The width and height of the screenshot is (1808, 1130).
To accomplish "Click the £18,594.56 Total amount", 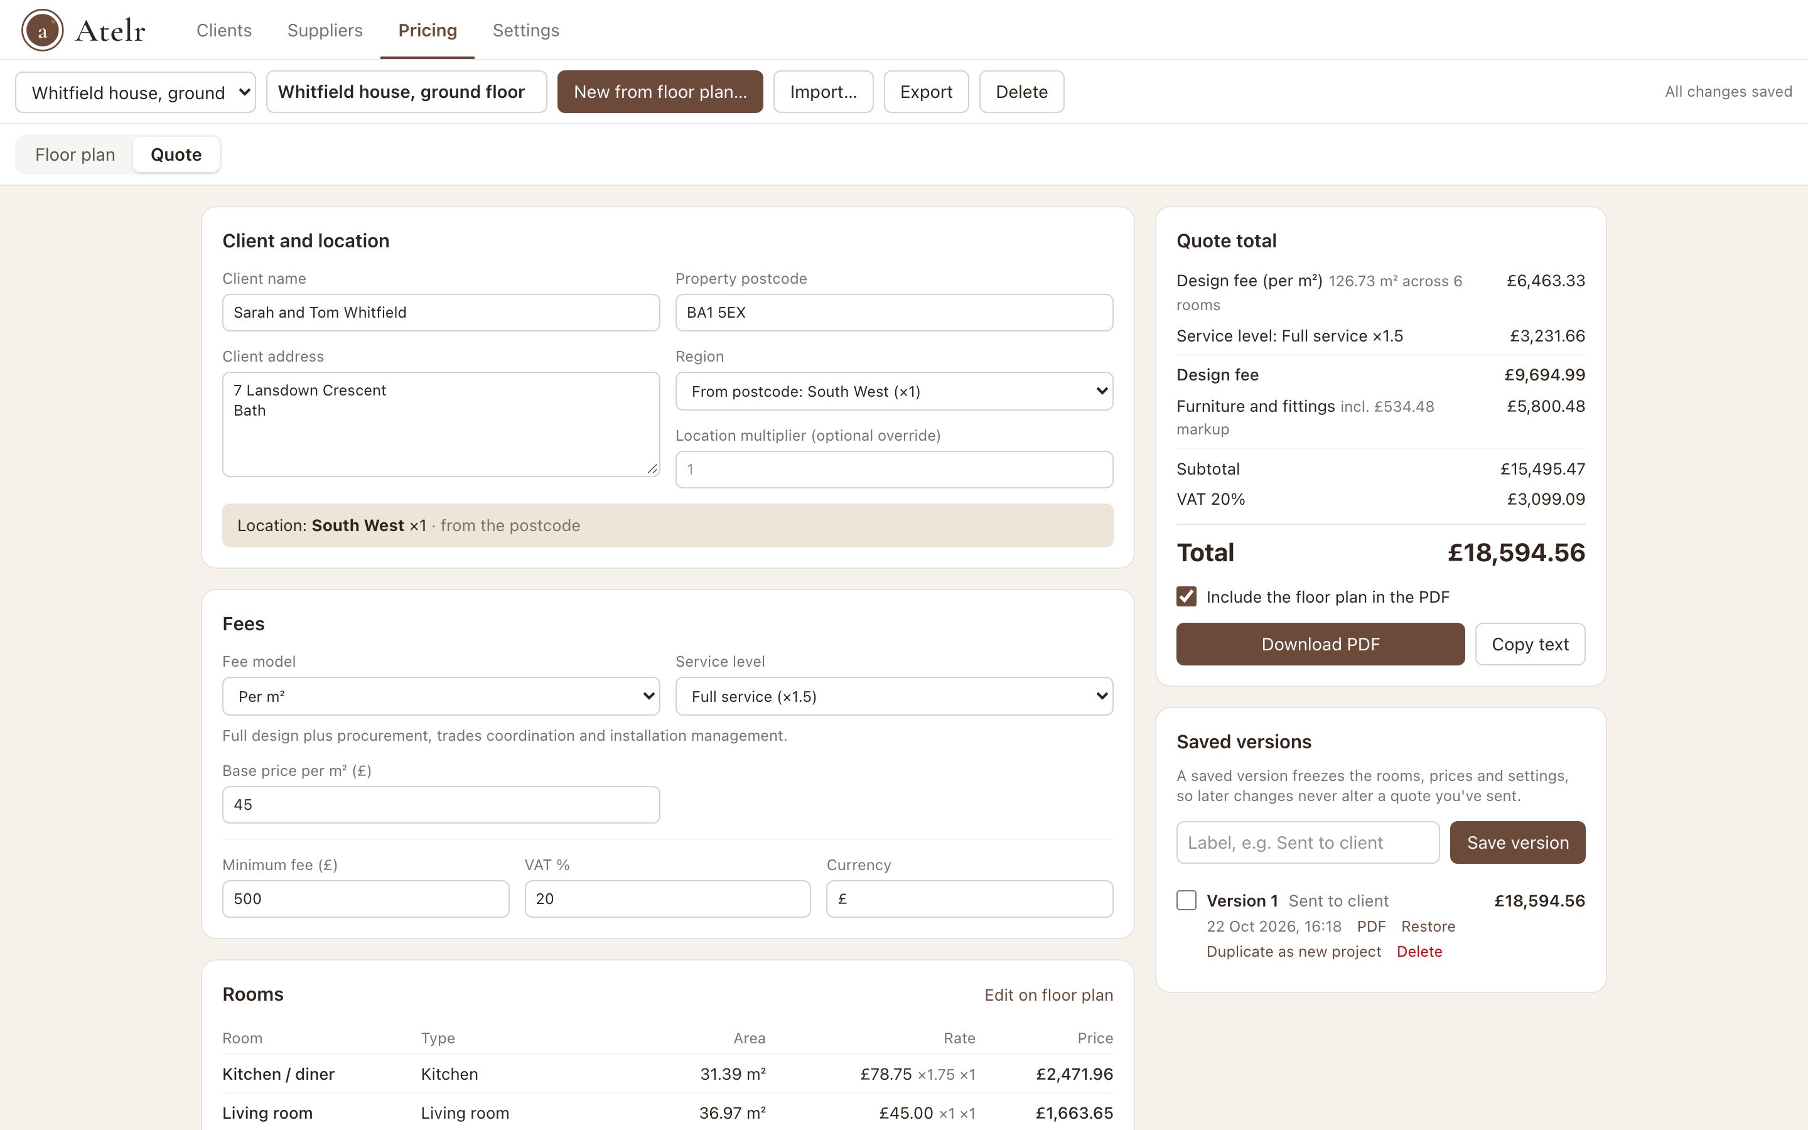I will pyautogui.click(x=1516, y=552).
